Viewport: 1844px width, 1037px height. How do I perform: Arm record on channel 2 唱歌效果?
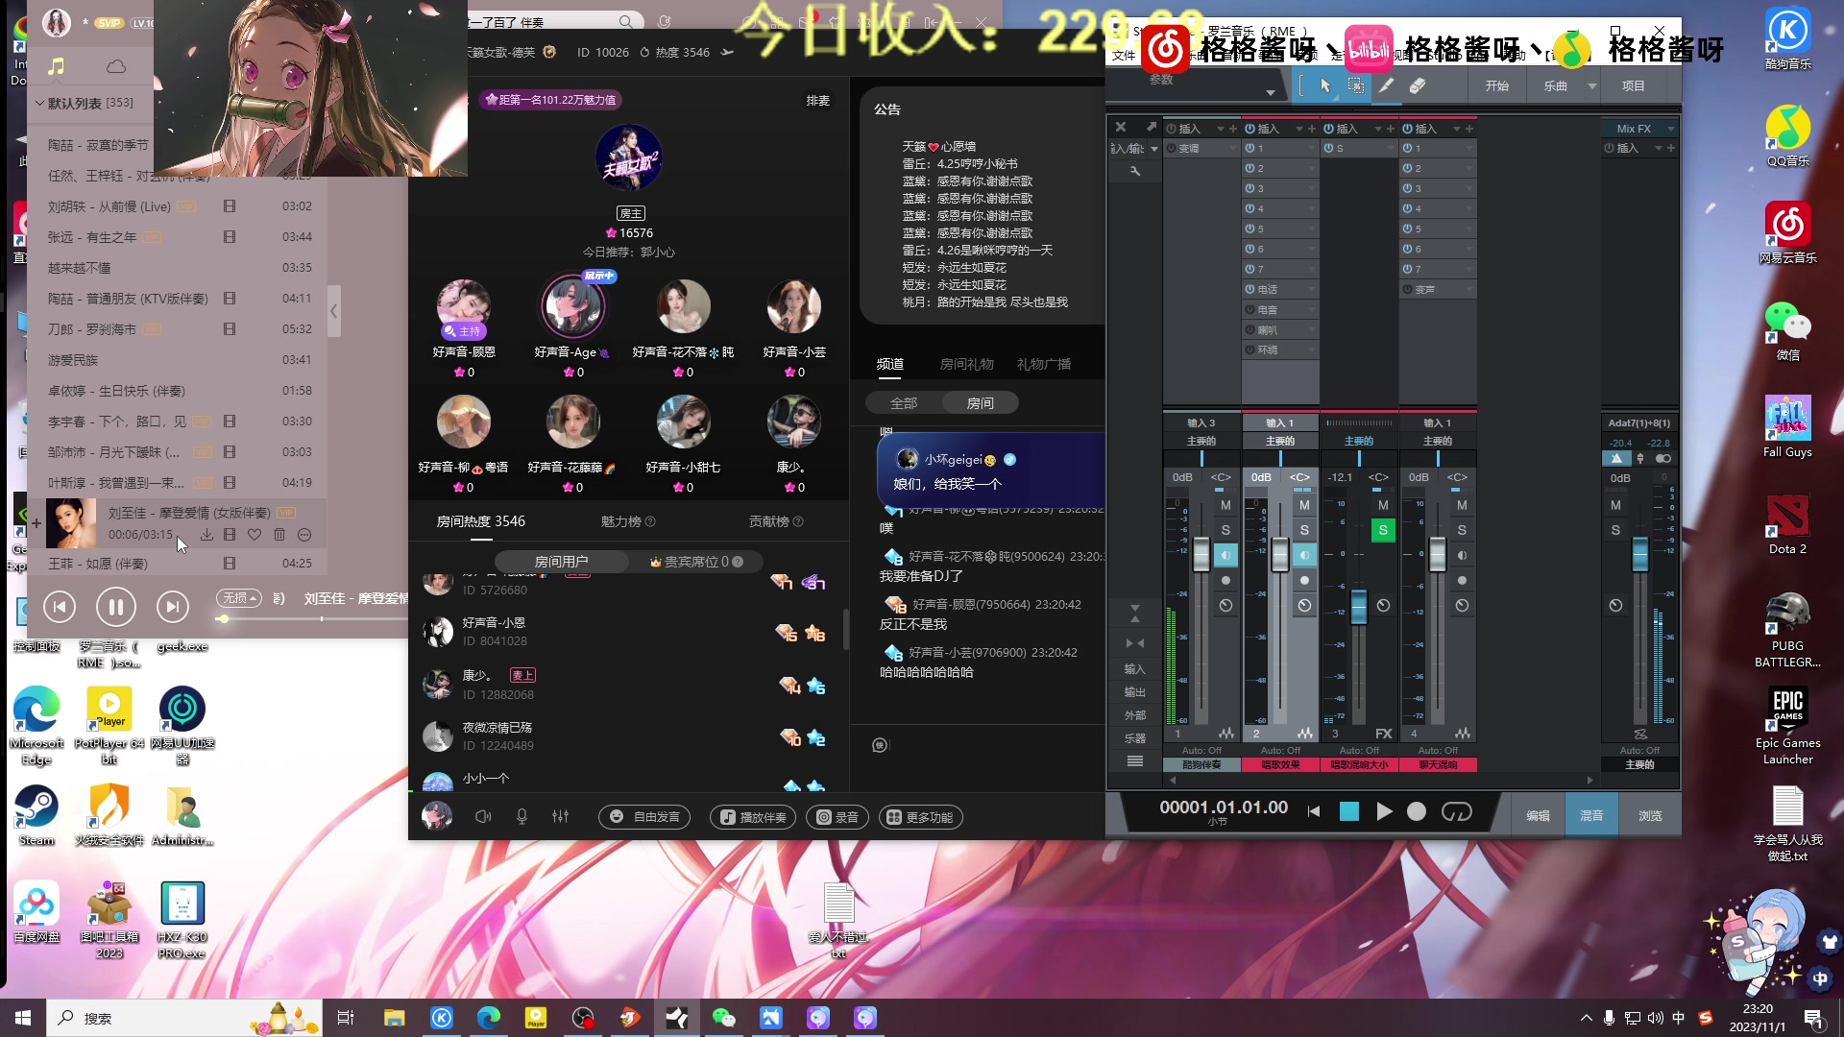coord(1304,580)
